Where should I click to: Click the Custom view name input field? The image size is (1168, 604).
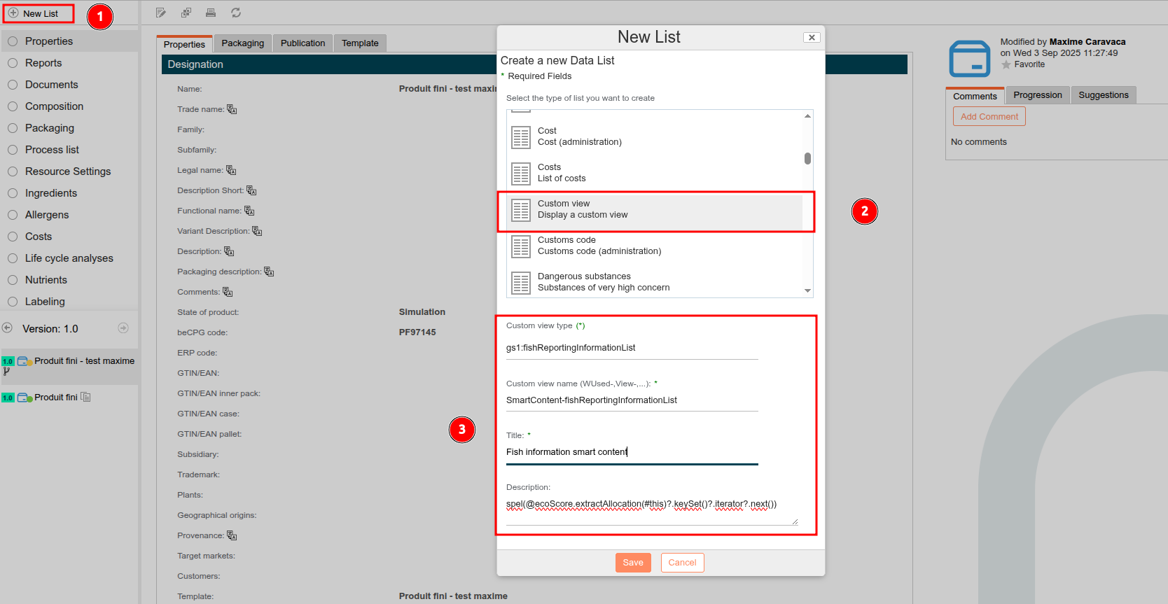click(632, 400)
